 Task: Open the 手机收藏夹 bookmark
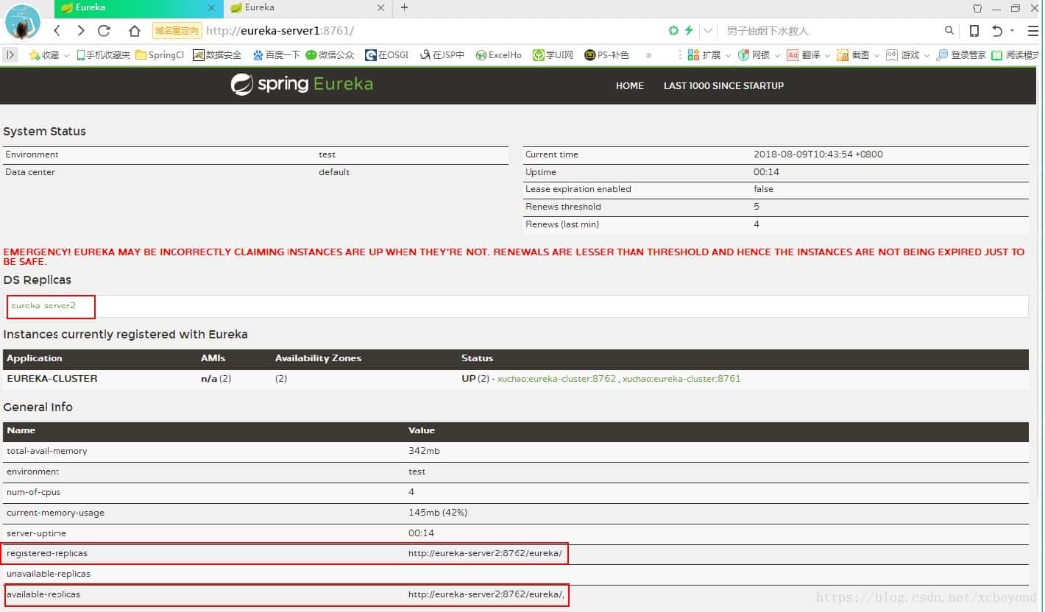(103, 54)
